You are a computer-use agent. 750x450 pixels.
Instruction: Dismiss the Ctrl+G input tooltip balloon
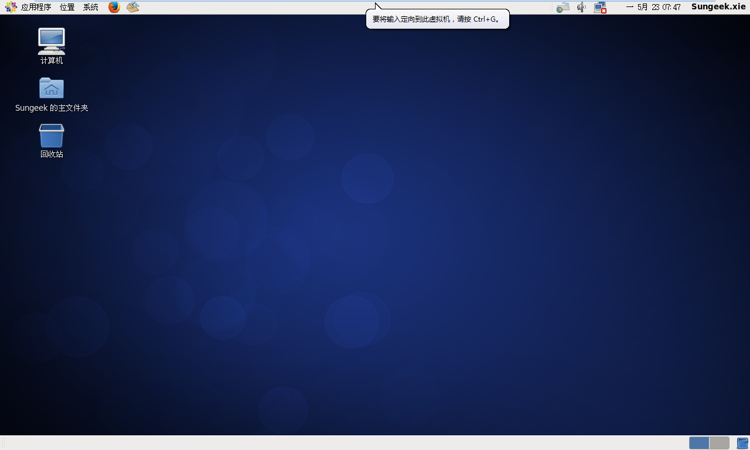pyautogui.click(x=437, y=19)
